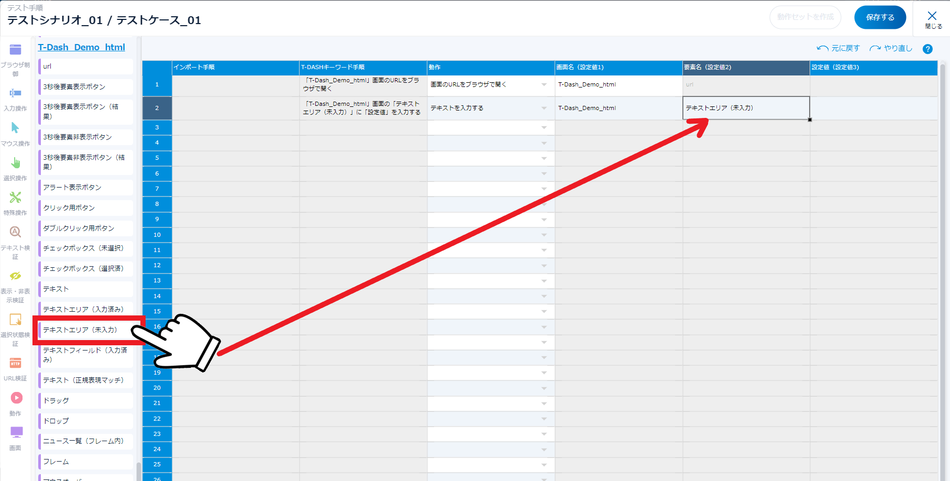950x481 pixels.
Task: Open the selection operation hand icon
Action: (x=15, y=163)
